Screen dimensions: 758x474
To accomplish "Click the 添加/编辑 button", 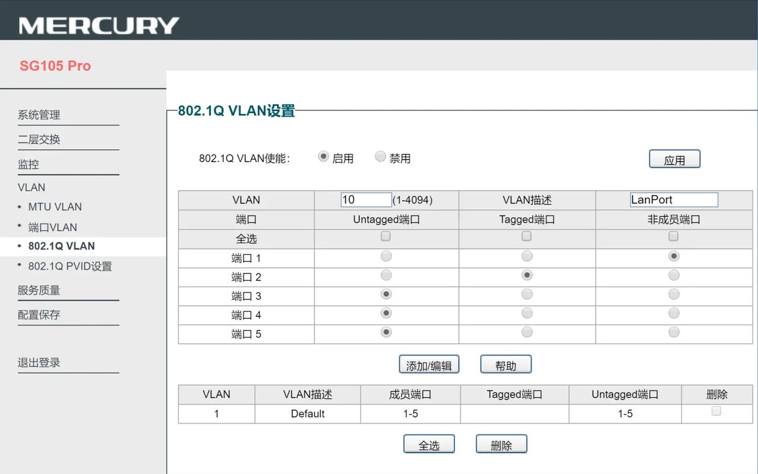I will click(x=429, y=365).
